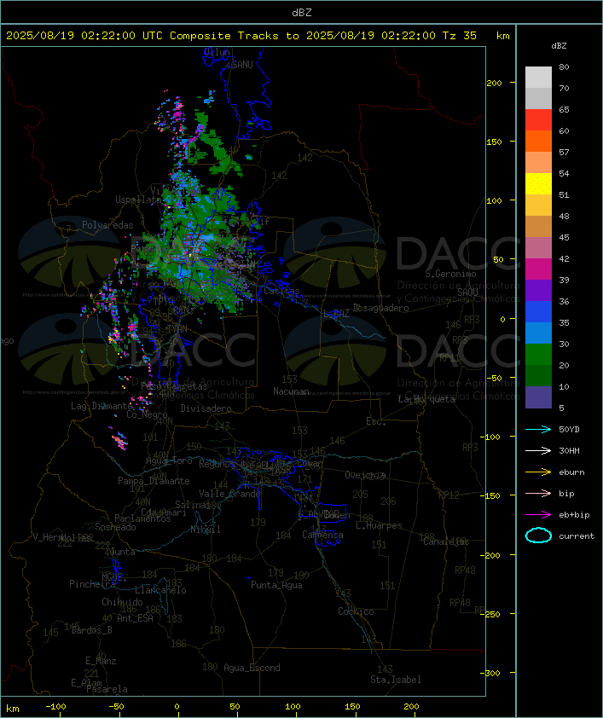Click the pink bip arrow in legend
The image size is (603, 718).
[x=538, y=493]
